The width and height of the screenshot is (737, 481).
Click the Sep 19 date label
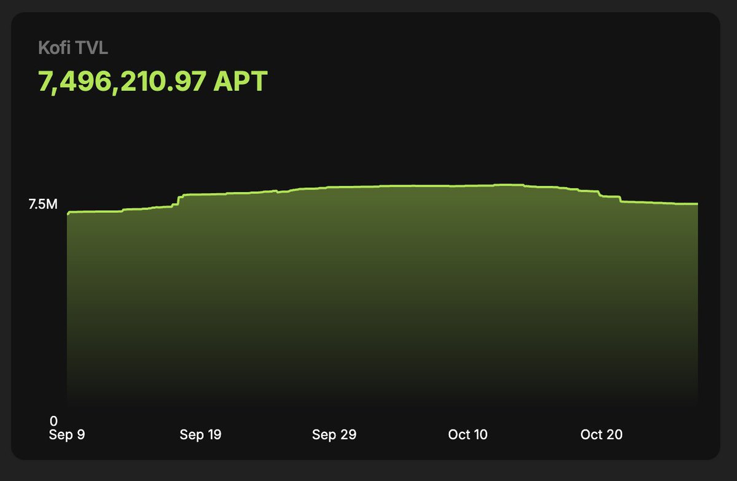[200, 435]
